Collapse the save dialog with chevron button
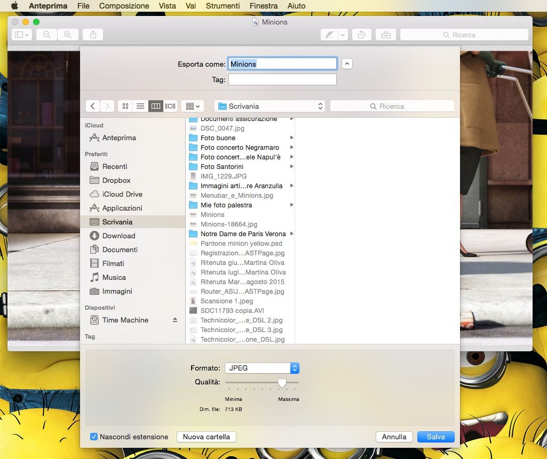547x459 pixels. 347,64
